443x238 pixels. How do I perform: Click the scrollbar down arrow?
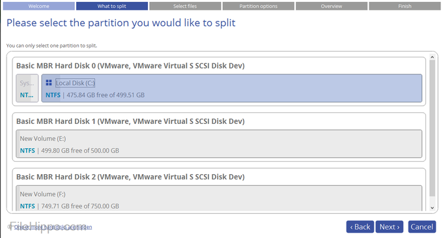432,208
